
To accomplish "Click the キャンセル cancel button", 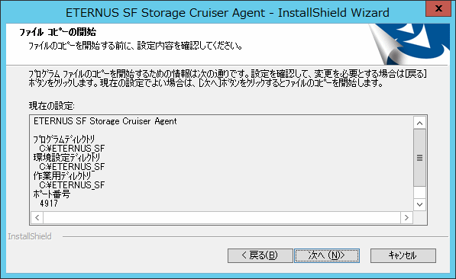I will click(x=403, y=255).
